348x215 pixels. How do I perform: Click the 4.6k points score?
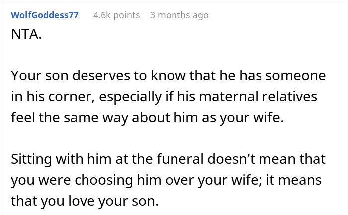point(116,15)
